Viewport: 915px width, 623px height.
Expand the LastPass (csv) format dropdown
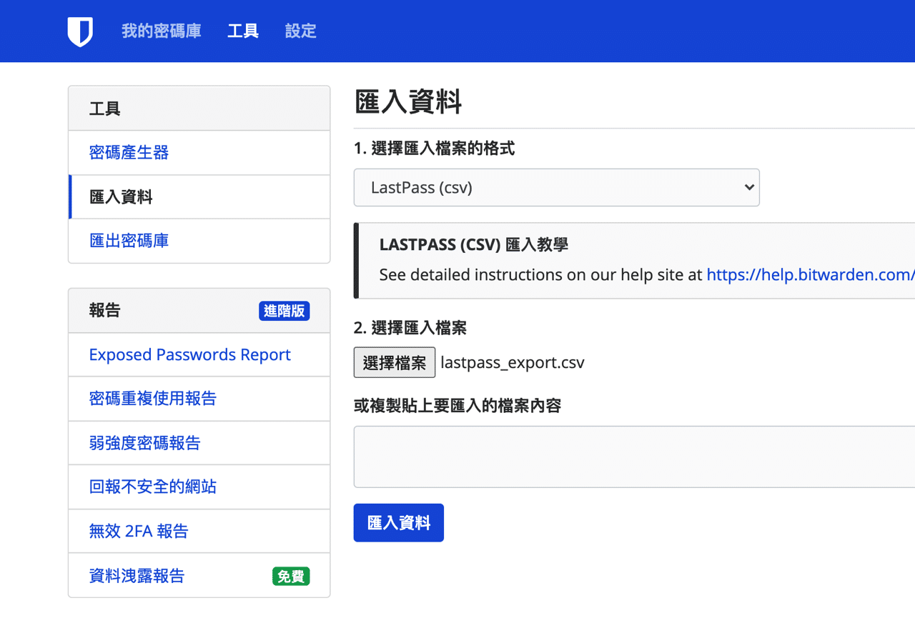556,187
